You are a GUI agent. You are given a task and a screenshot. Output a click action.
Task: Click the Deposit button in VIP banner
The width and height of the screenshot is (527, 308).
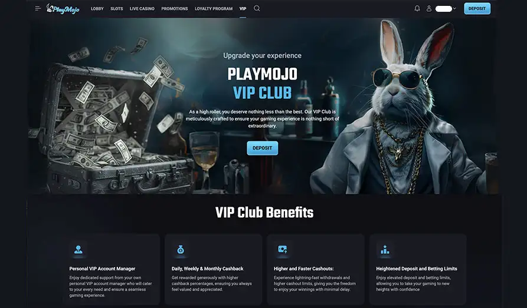263,148
